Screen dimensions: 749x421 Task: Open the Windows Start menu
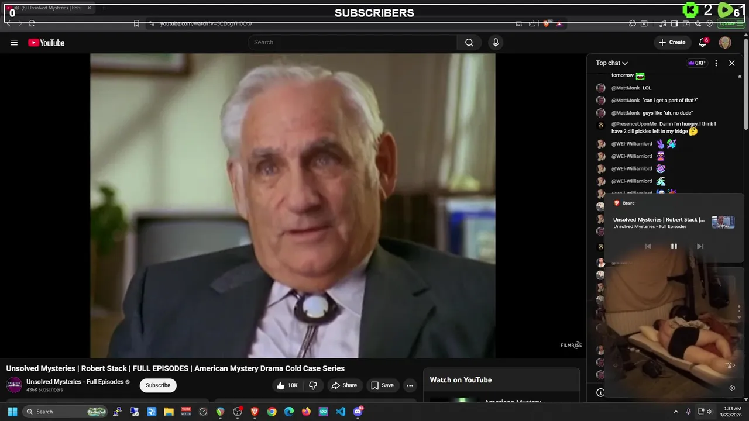[x=12, y=412]
